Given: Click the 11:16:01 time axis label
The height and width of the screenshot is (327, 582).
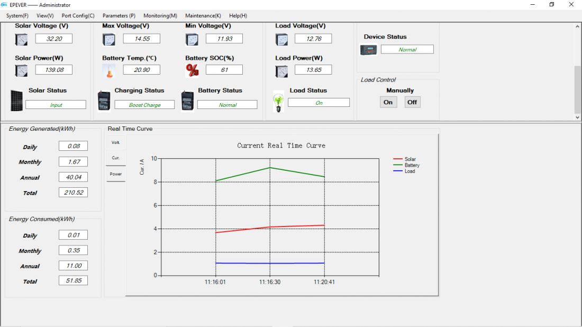Looking at the screenshot, I should pos(215,282).
